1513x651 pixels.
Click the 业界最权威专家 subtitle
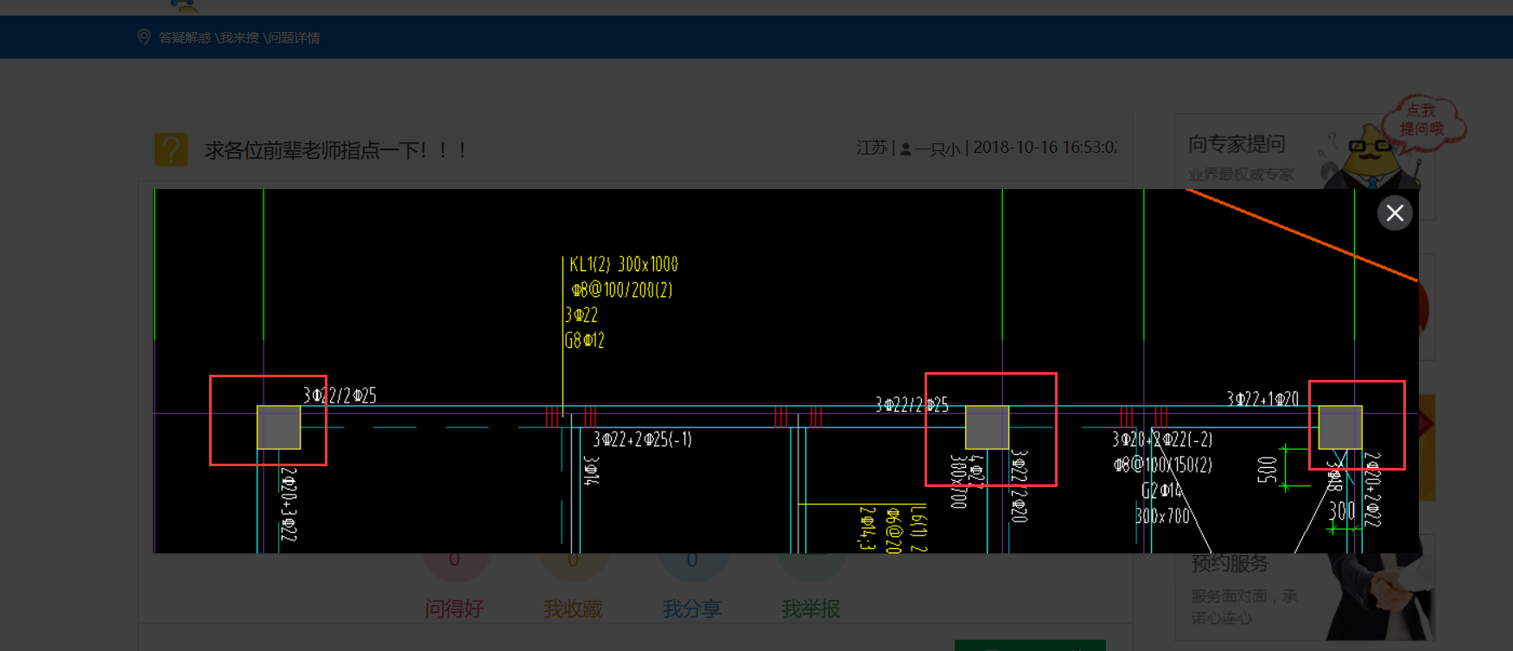click(1241, 174)
